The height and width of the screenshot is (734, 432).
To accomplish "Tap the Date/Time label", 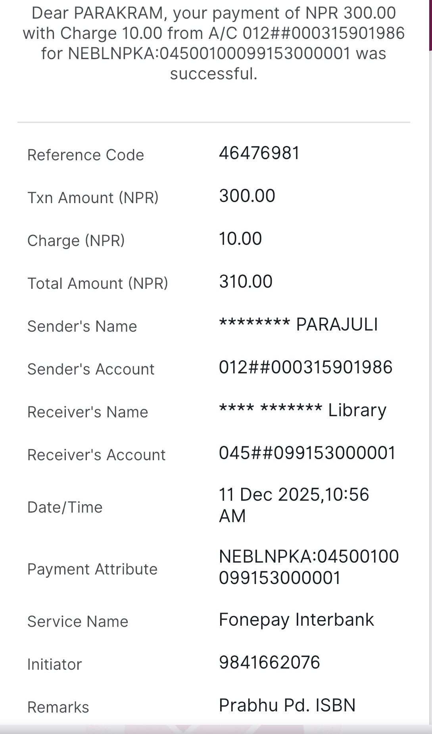I will 65,507.
